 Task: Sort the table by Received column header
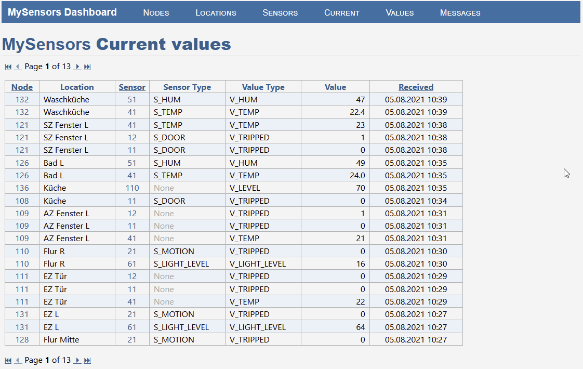(x=416, y=87)
